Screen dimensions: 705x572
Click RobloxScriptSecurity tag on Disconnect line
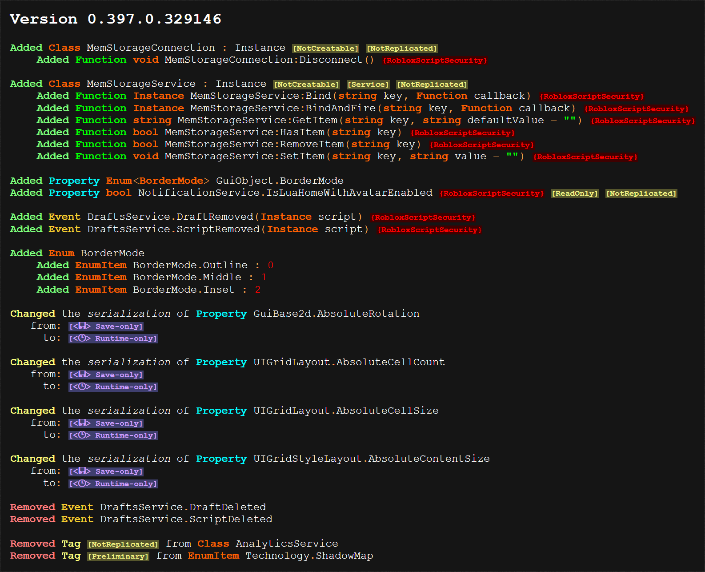coord(435,60)
